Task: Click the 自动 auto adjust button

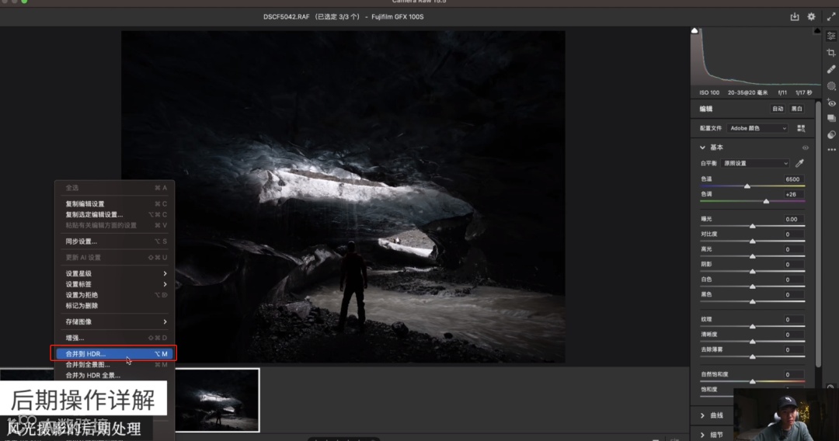Action: coord(777,109)
